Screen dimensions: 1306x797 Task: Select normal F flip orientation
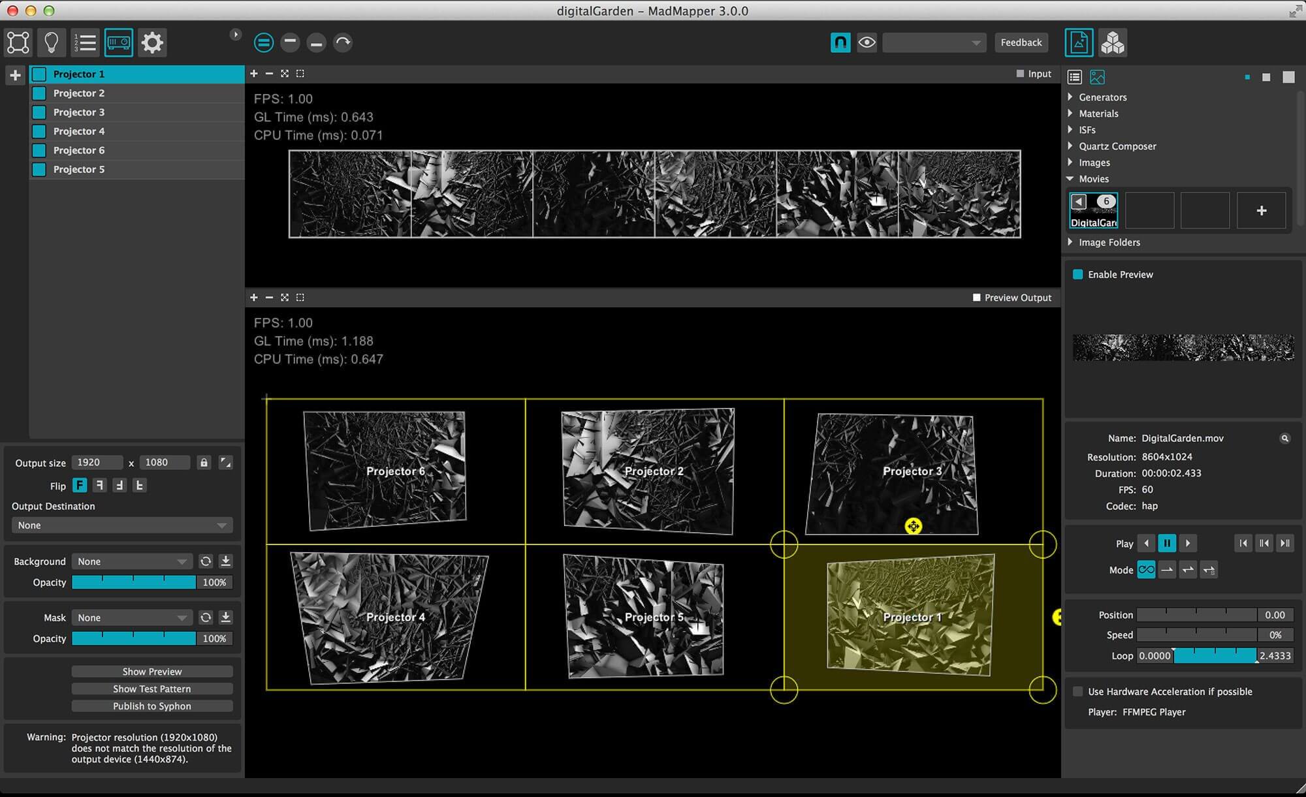(80, 486)
